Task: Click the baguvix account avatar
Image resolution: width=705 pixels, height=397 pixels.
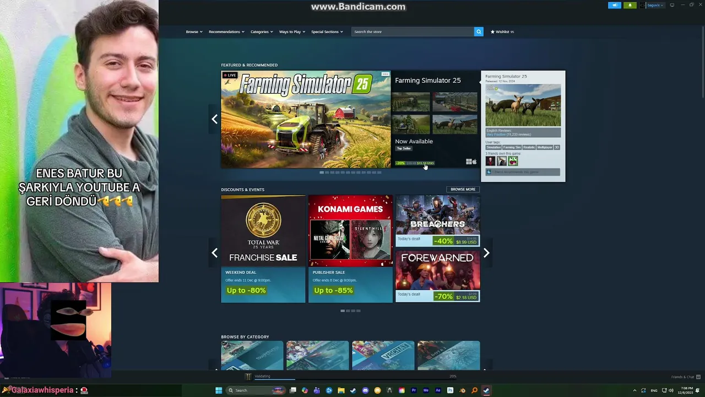Action: (642, 5)
